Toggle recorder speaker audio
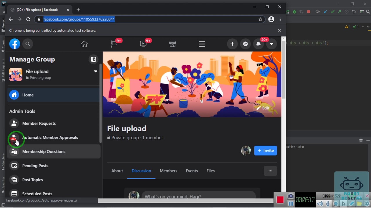371x208 pixels. point(320,204)
